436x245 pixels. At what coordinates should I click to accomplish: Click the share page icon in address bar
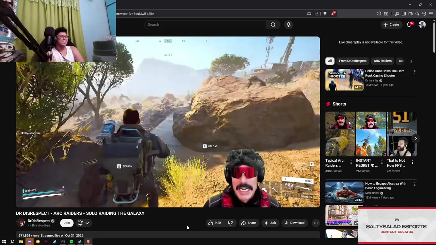click(317, 14)
